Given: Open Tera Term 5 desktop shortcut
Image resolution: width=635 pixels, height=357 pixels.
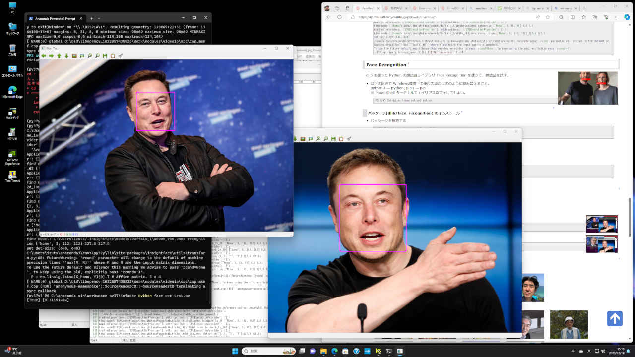Looking at the screenshot, I should point(12,175).
